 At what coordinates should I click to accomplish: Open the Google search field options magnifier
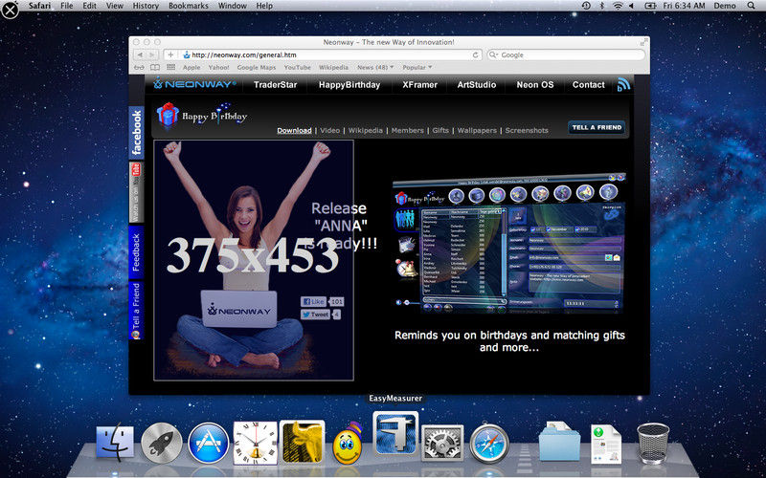coord(495,55)
